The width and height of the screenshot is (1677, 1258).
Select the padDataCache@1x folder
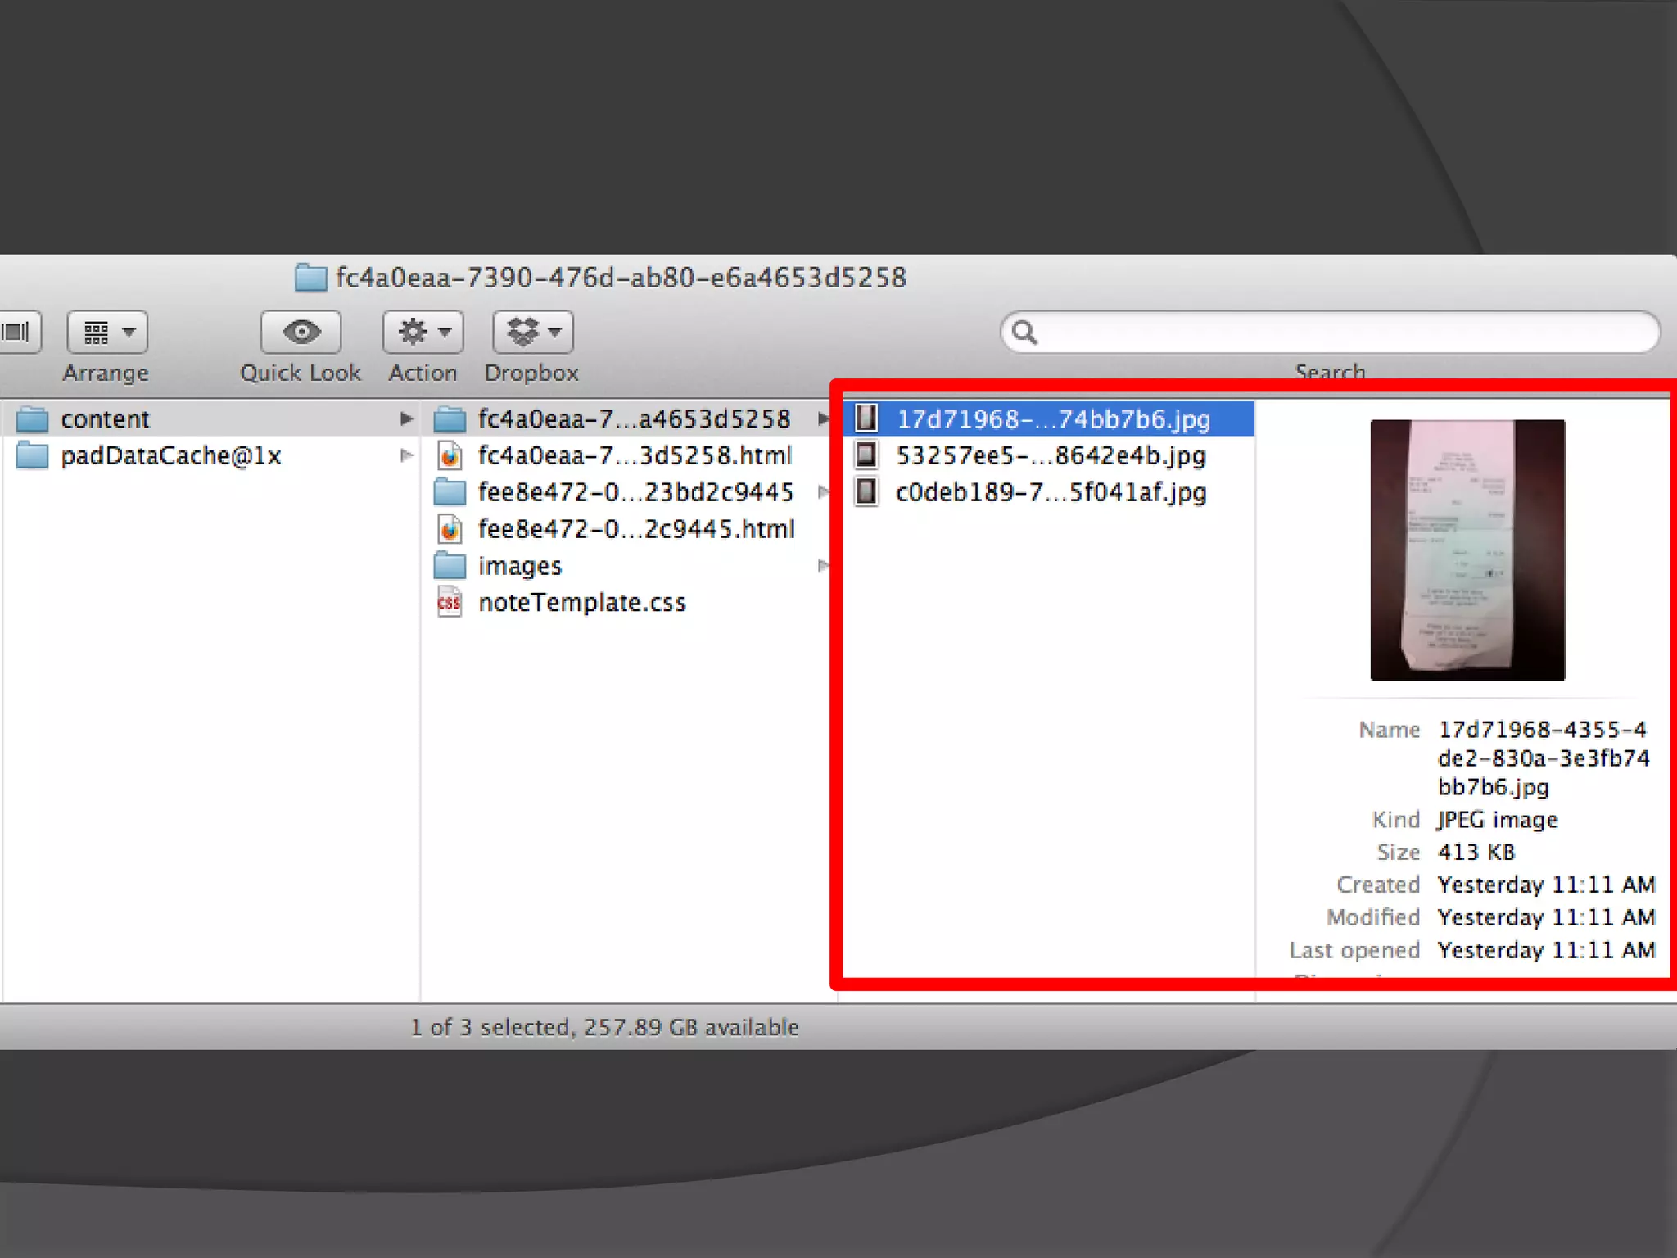pos(170,456)
